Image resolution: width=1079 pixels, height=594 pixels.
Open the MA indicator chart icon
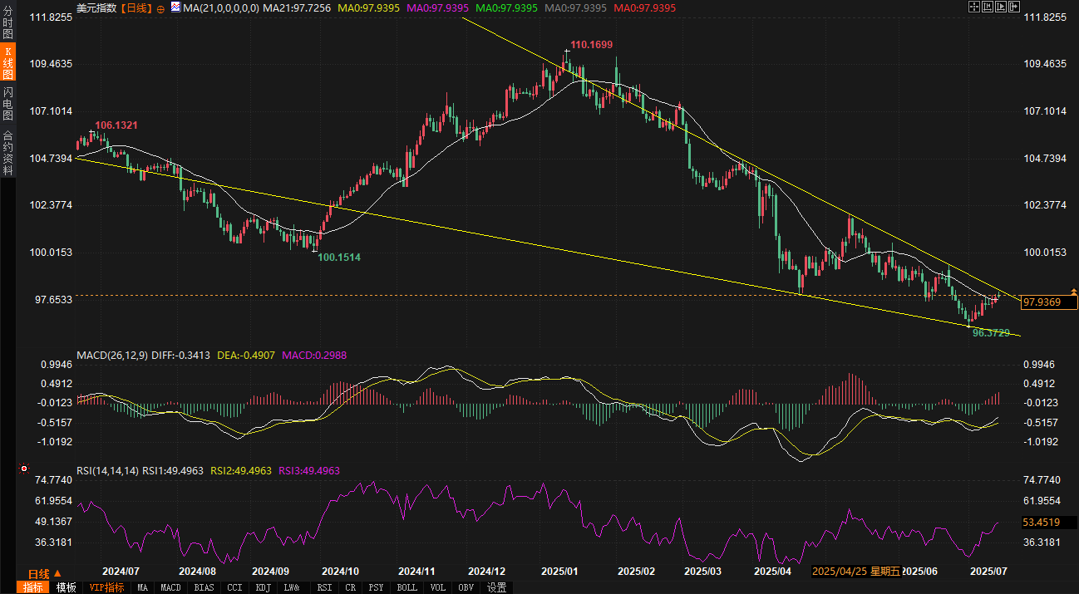coord(176,7)
